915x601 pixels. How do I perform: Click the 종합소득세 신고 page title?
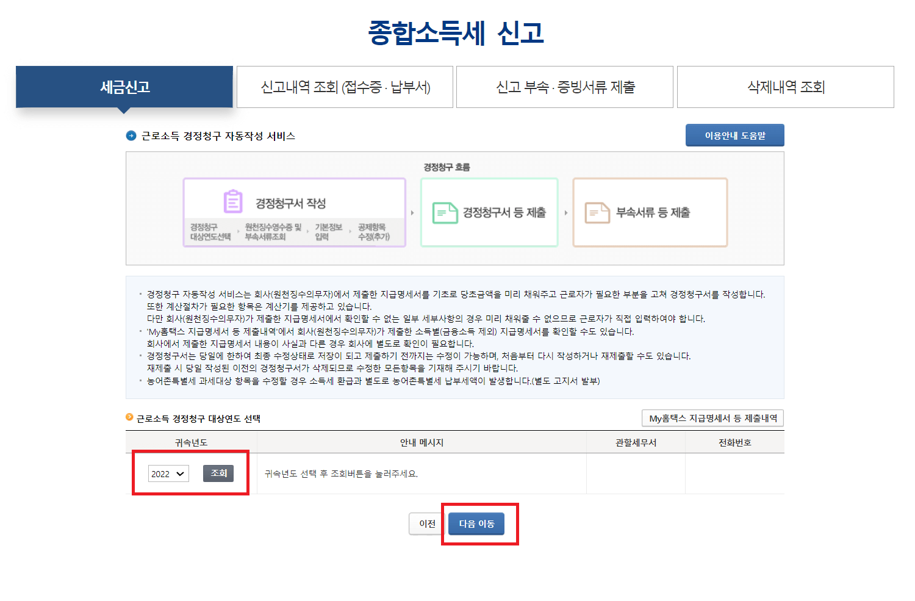tap(456, 33)
